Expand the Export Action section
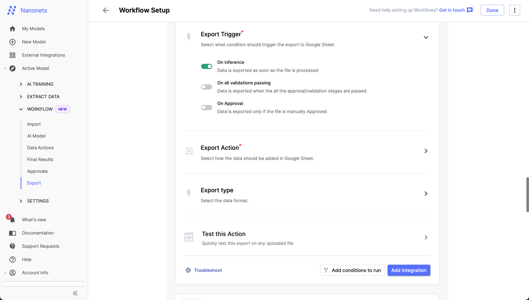This screenshot has height=300, width=529. pos(426,151)
